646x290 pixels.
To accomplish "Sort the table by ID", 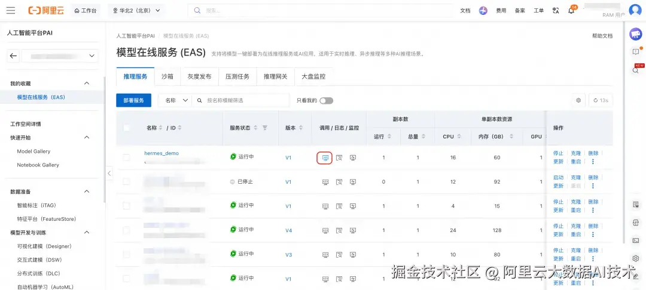I will pos(179,128).
